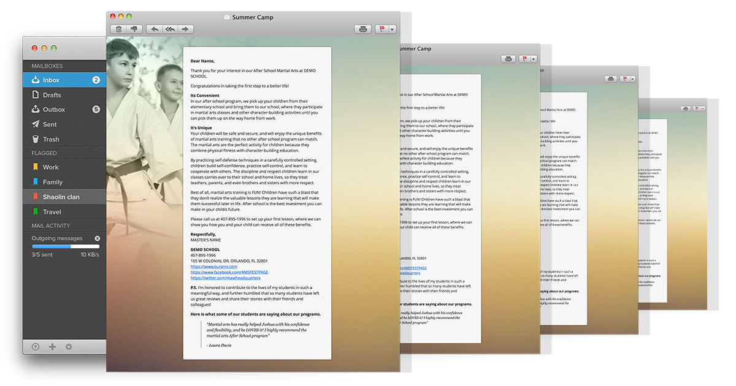Click the add (plus) button in sidebar footer
The image size is (736, 386).
click(52, 347)
